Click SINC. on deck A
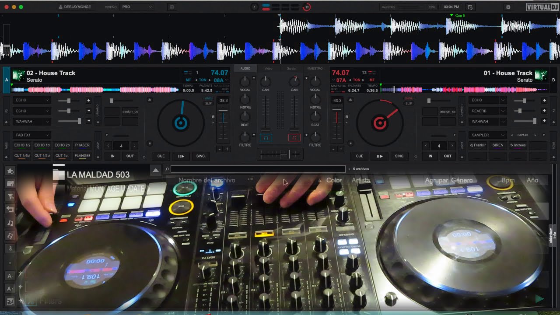 [x=201, y=156]
